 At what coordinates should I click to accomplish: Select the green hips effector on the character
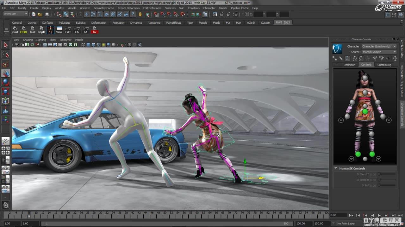(x=365, y=112)
